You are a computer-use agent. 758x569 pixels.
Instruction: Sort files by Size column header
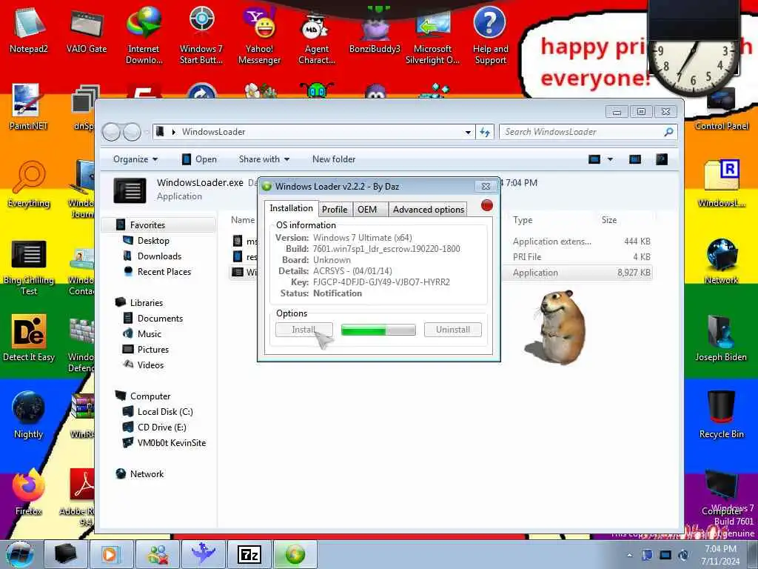tap(609, 220)
